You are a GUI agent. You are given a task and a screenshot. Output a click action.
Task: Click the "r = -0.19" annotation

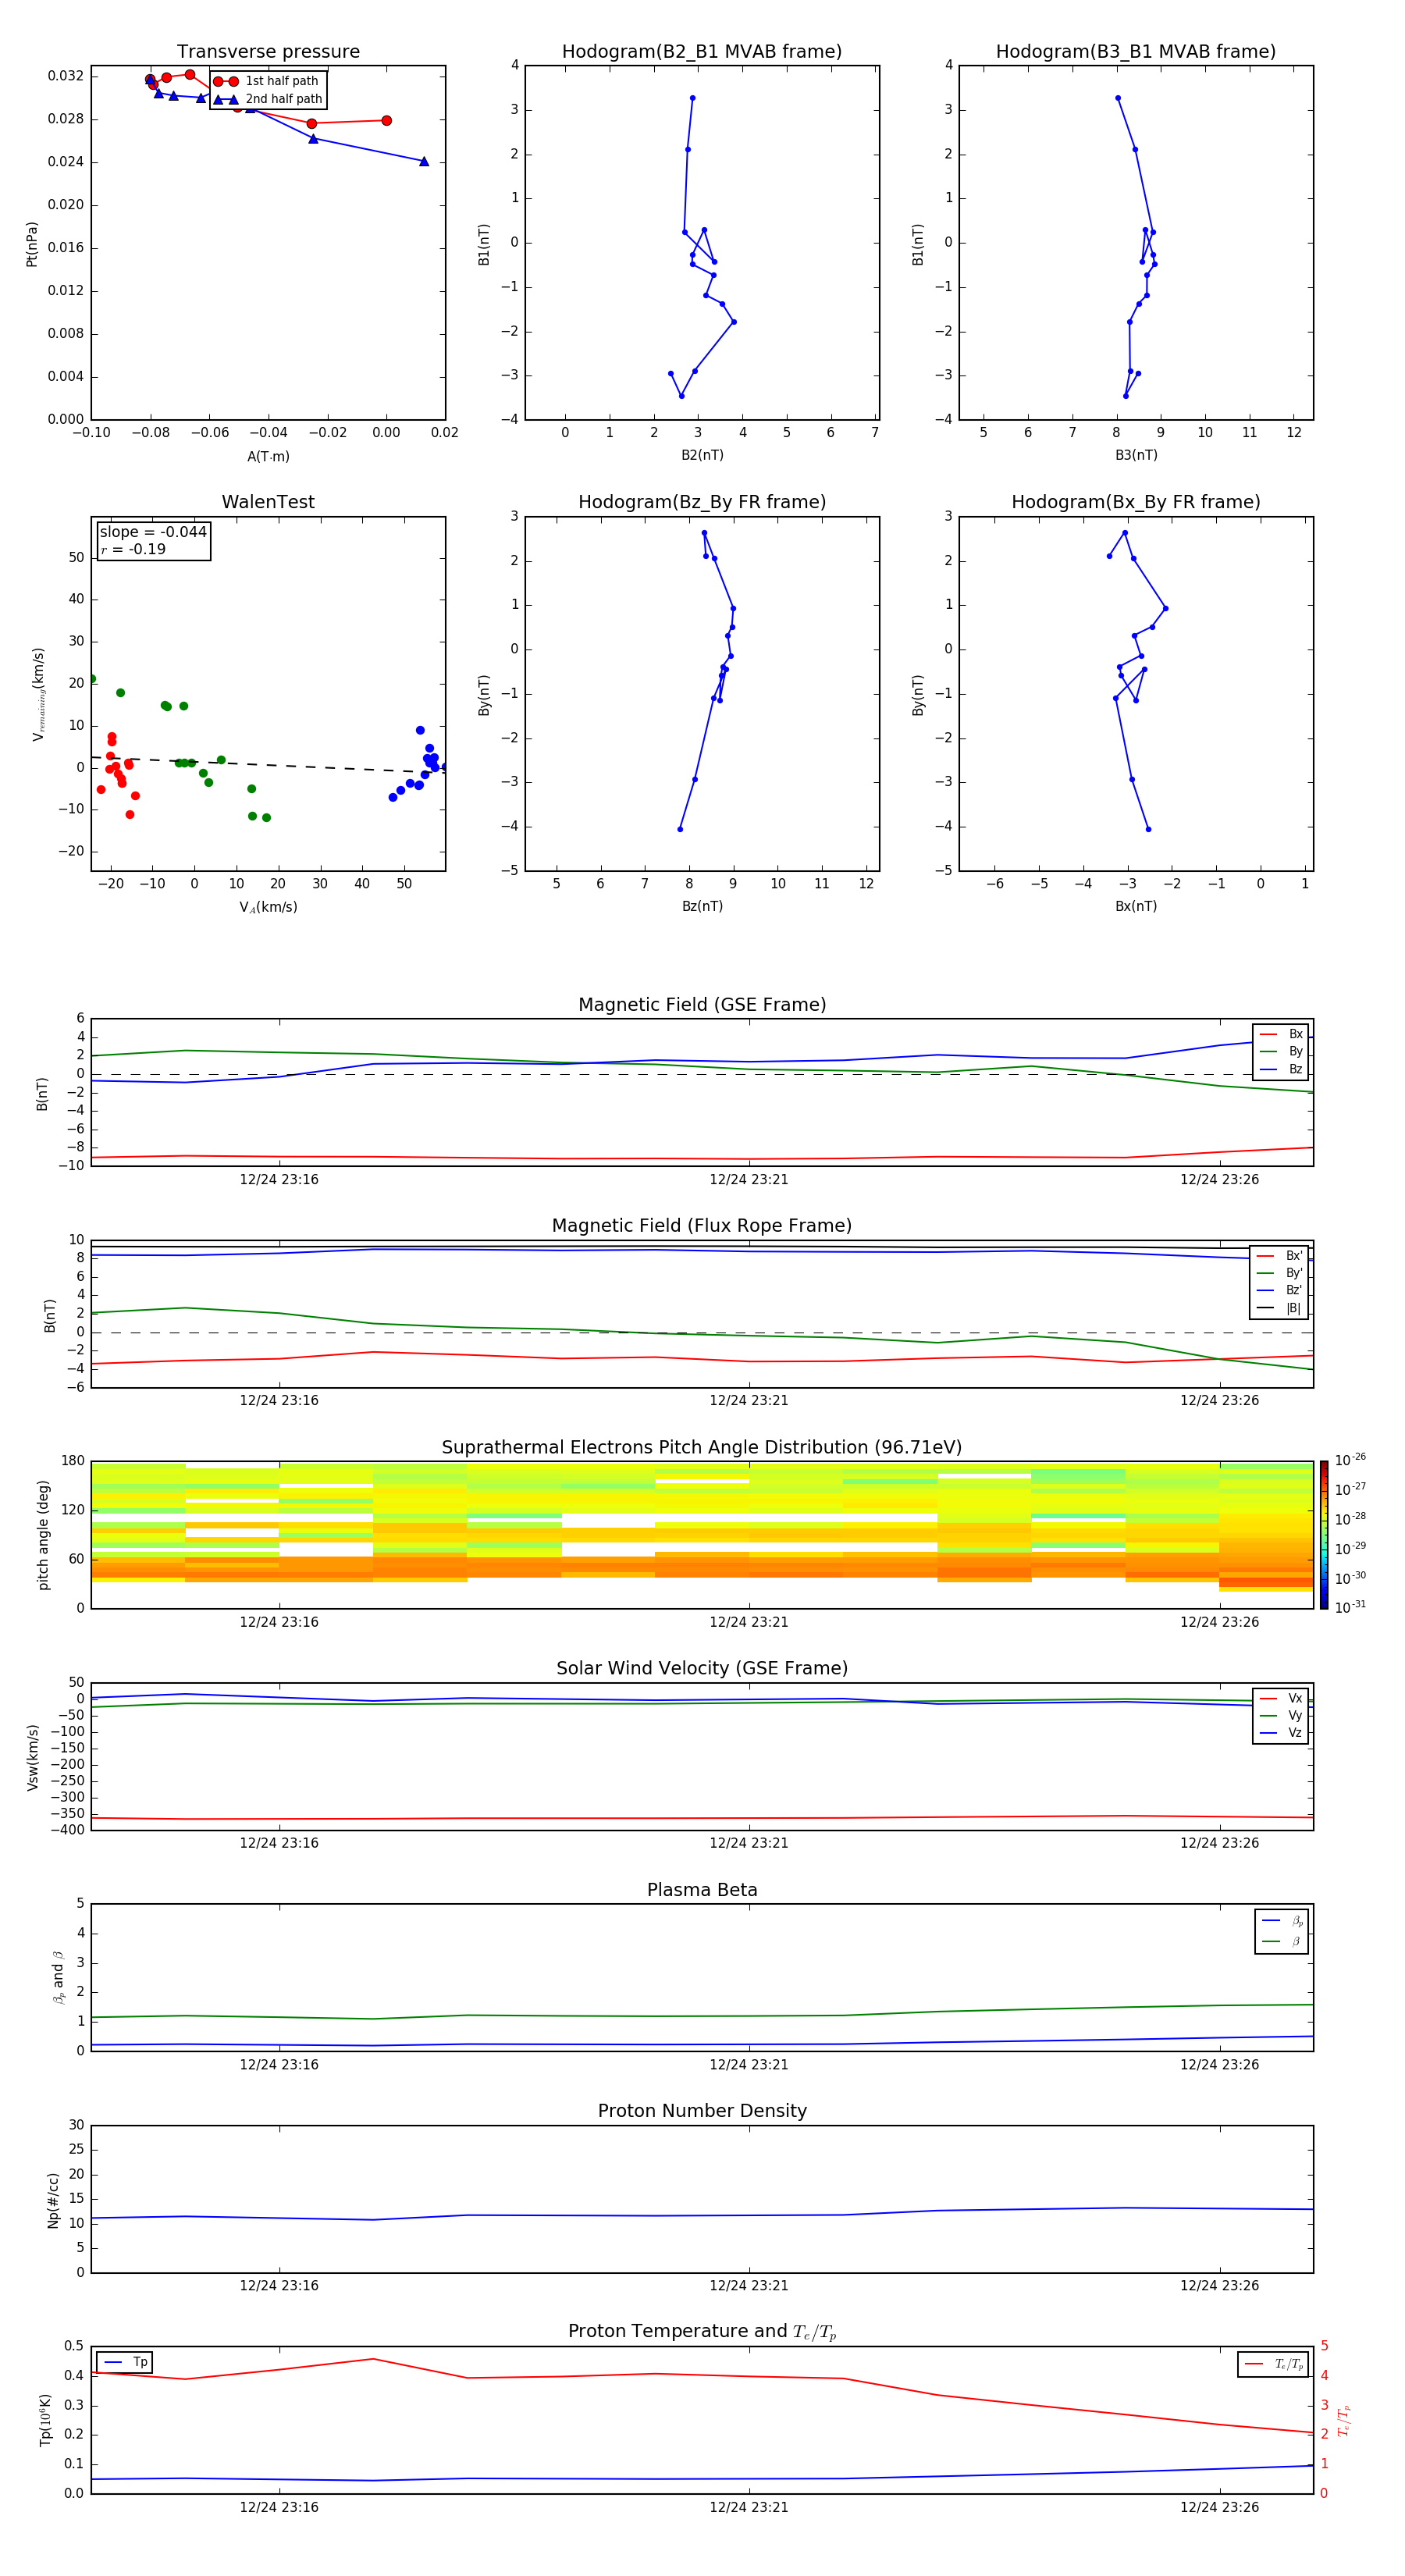(133, 549)
